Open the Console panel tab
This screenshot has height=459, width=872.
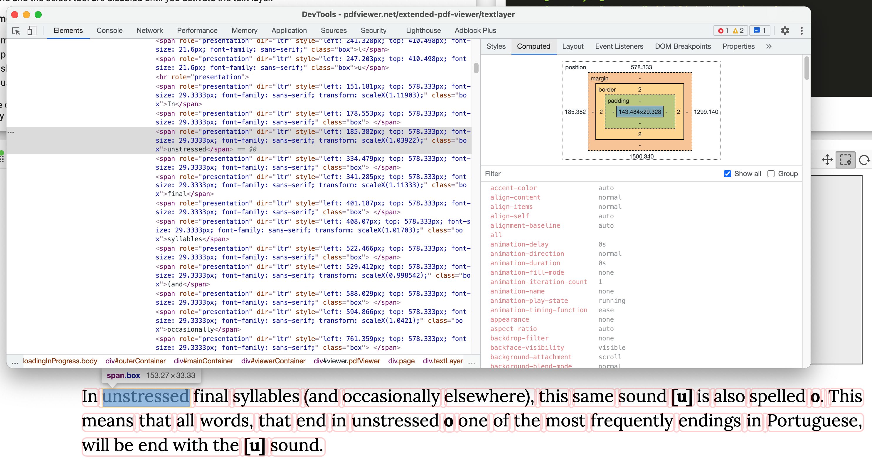(x=109, y=31)
